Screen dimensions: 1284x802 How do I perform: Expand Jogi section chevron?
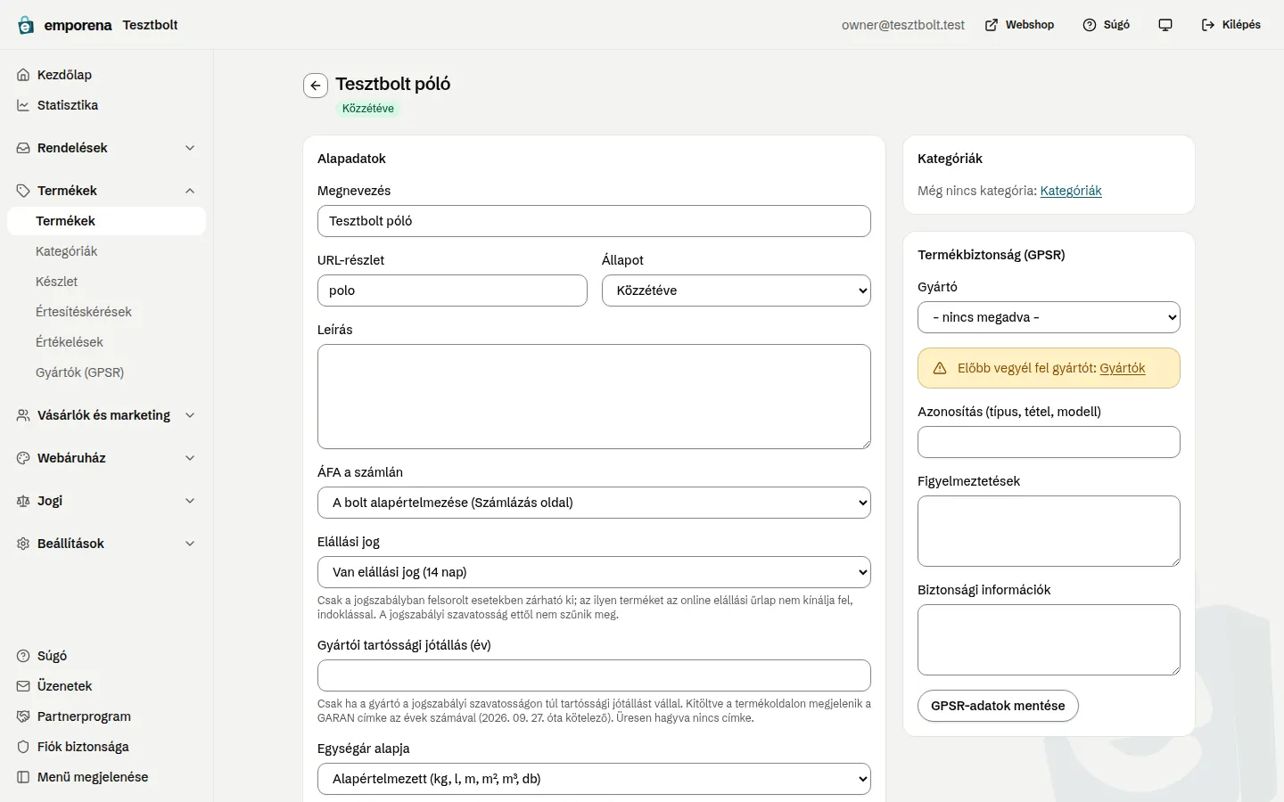click(190, 501)
